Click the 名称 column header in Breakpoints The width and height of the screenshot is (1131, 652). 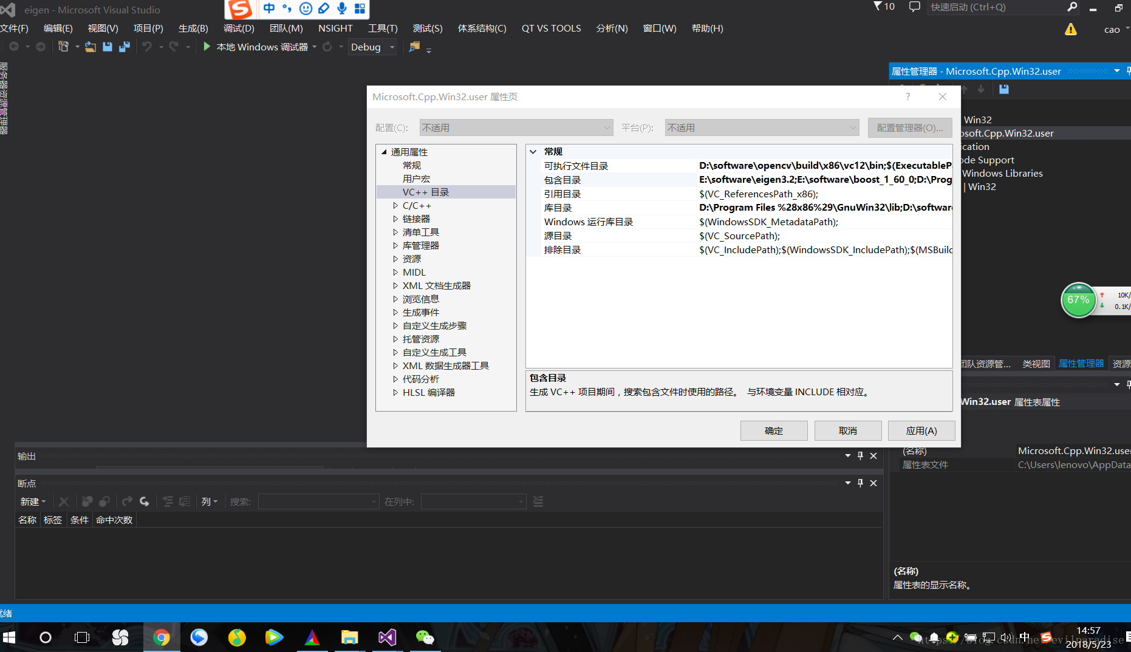[x=27, y=520]
